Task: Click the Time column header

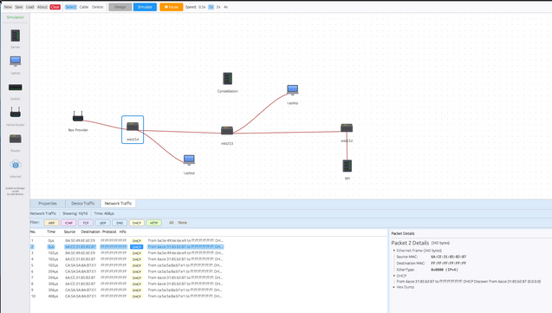Action: tap(51, 231)
